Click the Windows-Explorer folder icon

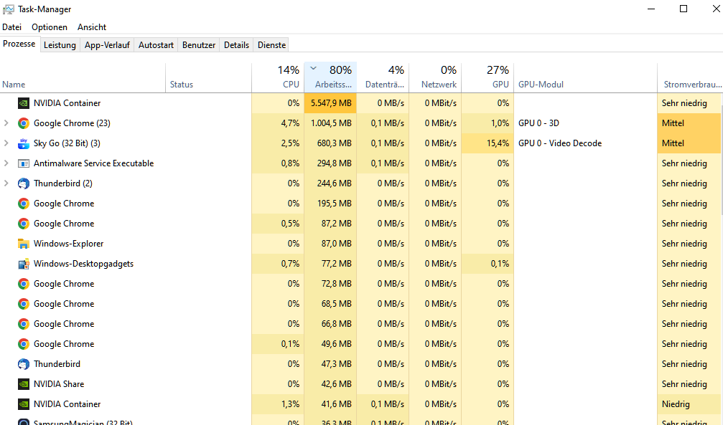[24, 244]
